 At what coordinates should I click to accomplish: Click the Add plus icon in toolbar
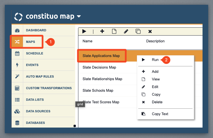102,31
